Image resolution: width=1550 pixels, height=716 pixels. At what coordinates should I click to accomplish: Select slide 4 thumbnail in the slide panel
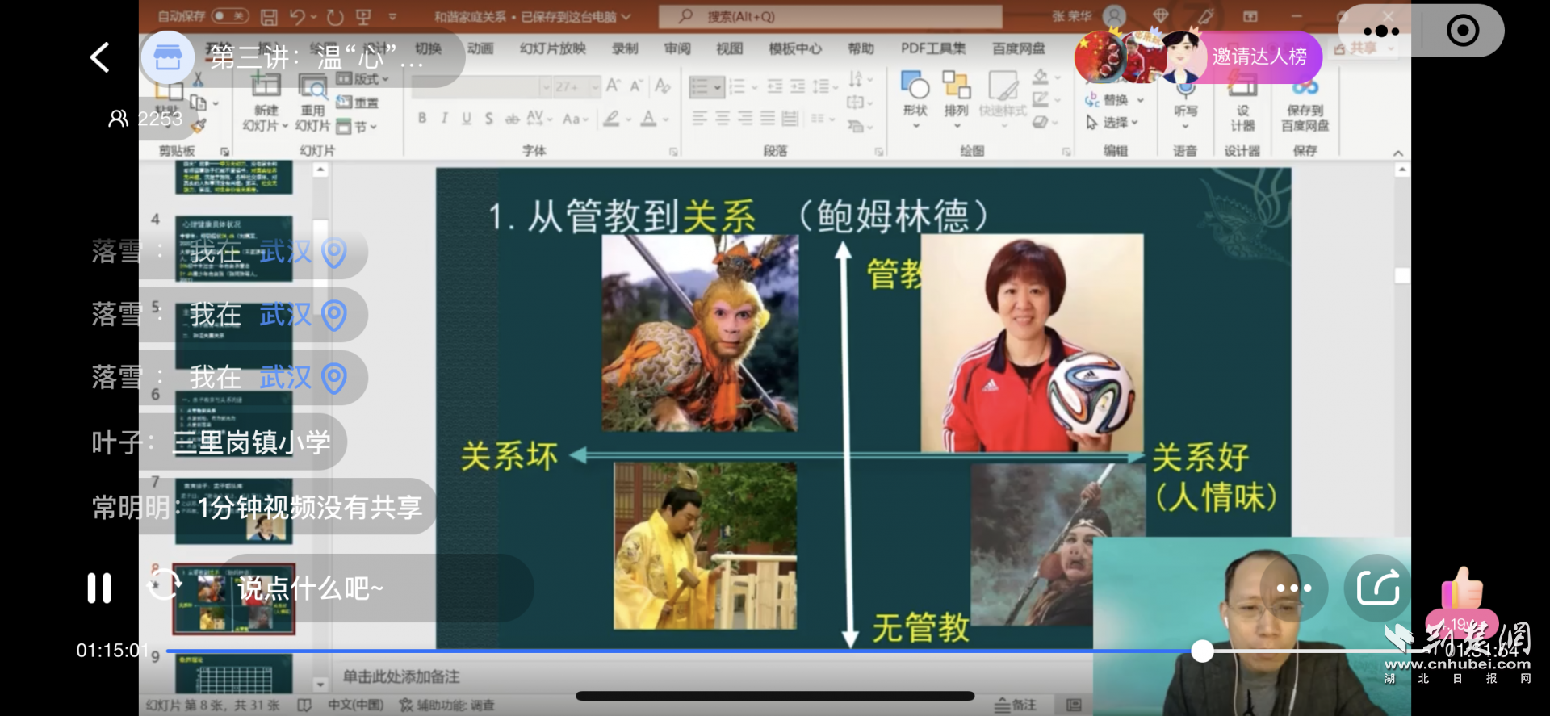point(234,248)
